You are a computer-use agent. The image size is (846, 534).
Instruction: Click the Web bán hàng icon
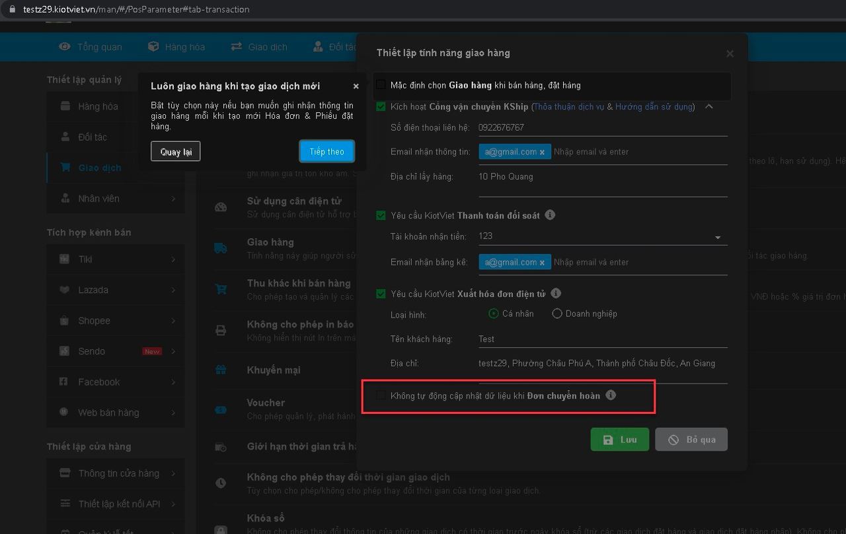(64, 412)
